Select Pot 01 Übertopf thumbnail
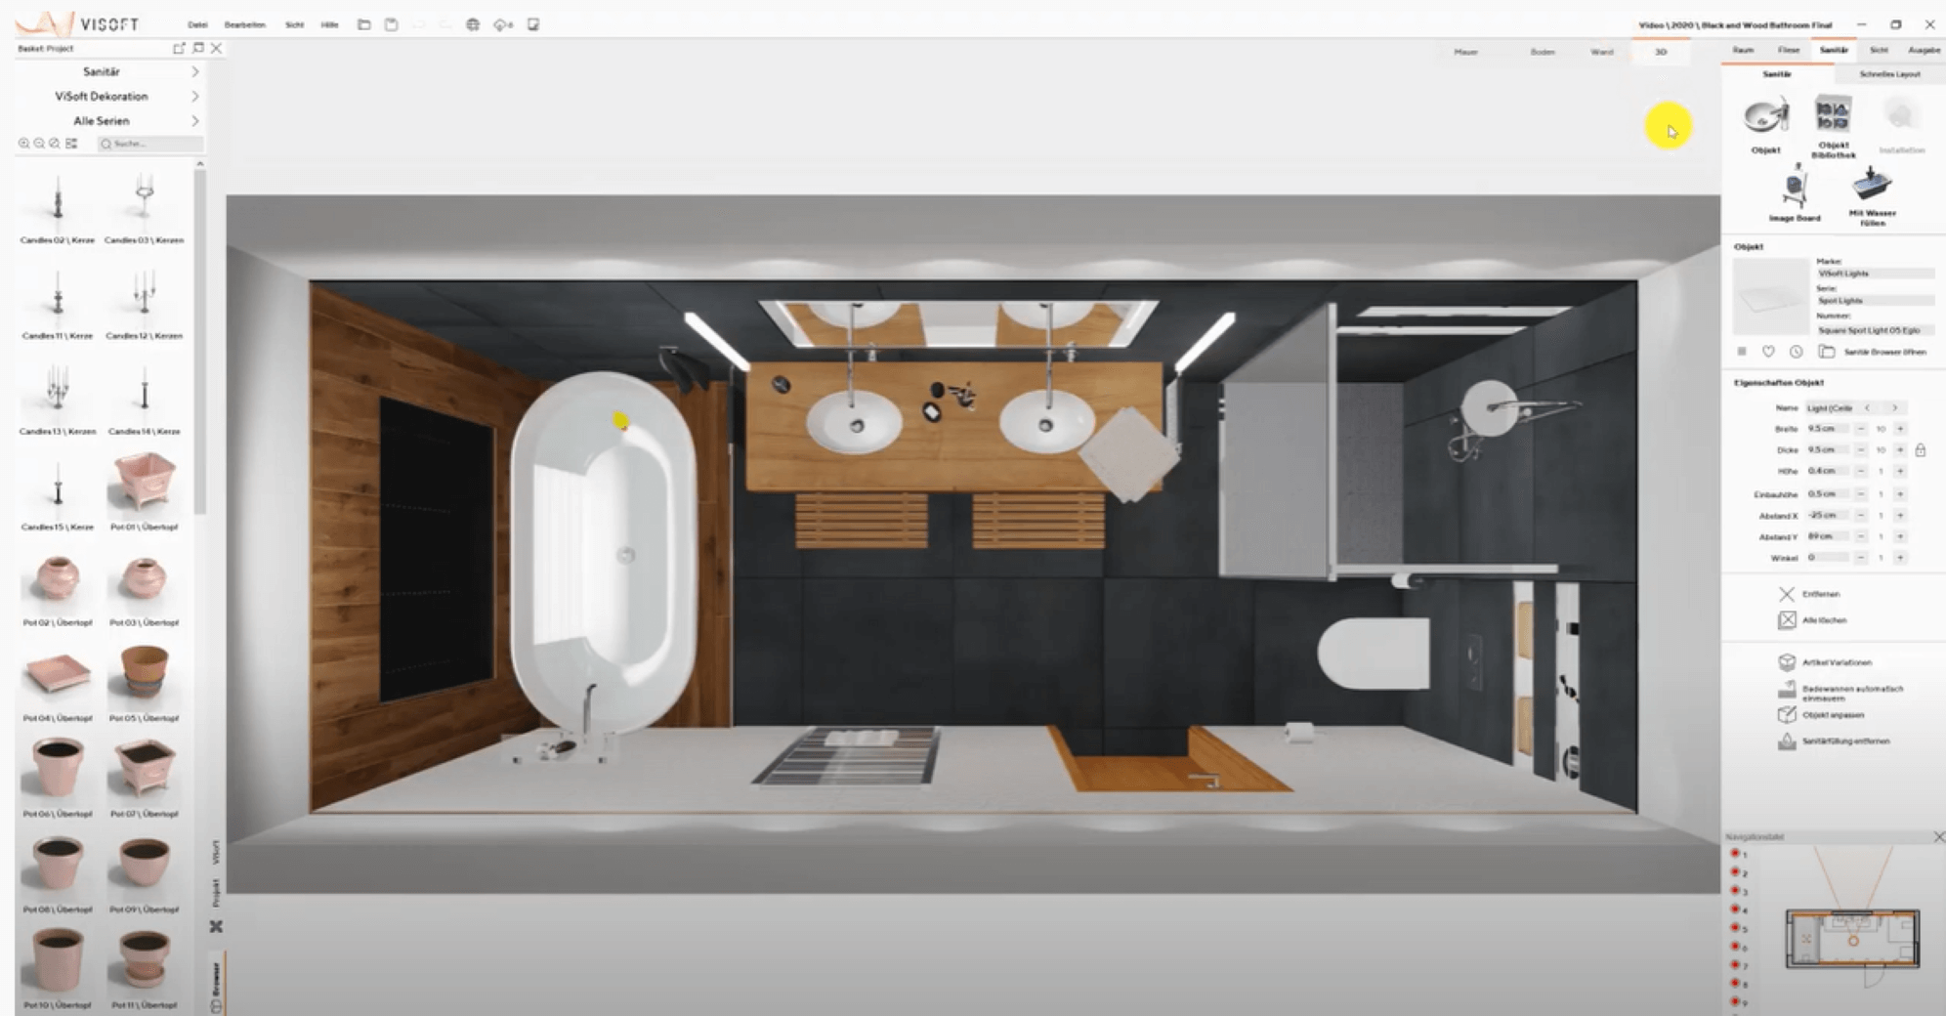Viewport: 1946px width, 1016px height. (144, 491)
